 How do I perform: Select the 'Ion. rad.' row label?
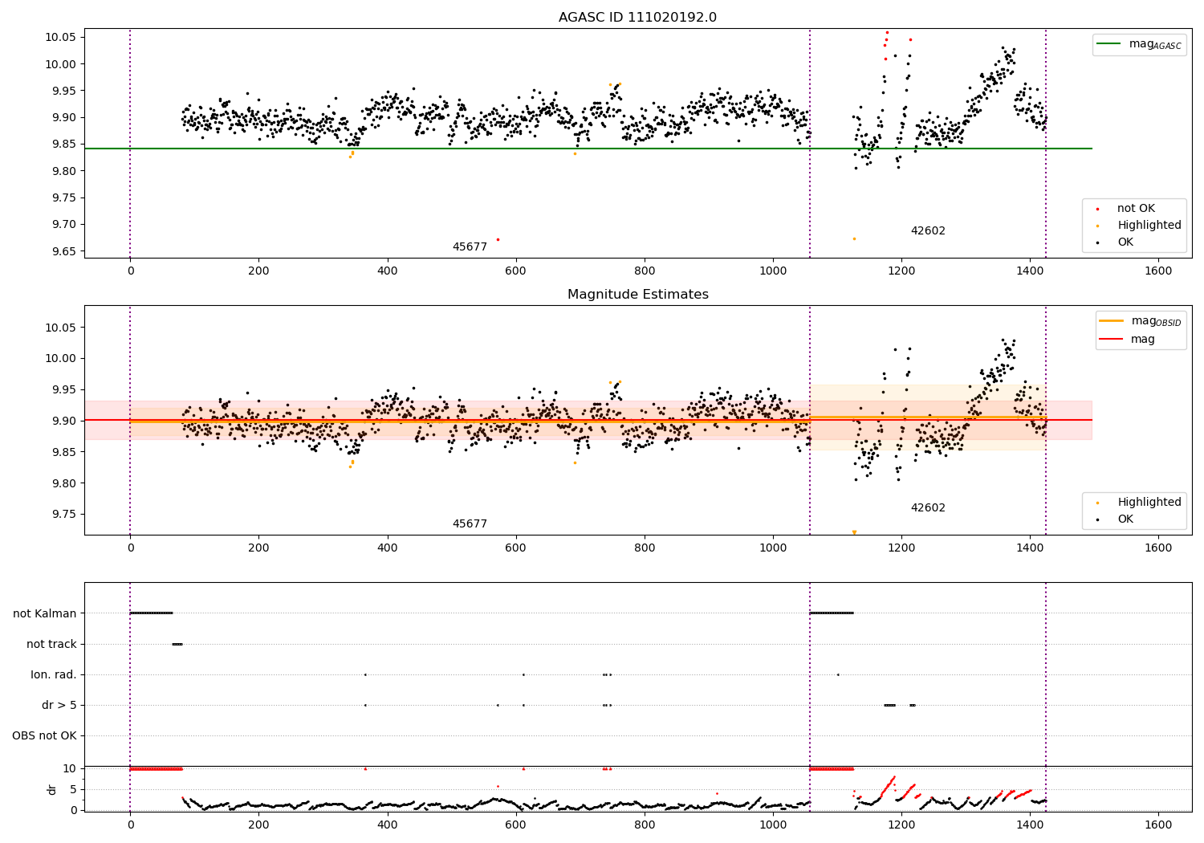pyautogui.click(x=54, y=674)
